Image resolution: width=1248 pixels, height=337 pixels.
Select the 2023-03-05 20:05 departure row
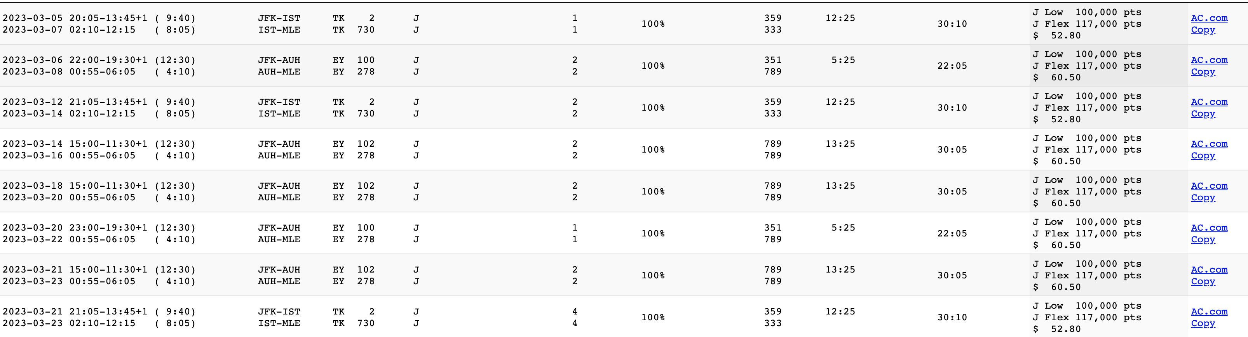624,24
